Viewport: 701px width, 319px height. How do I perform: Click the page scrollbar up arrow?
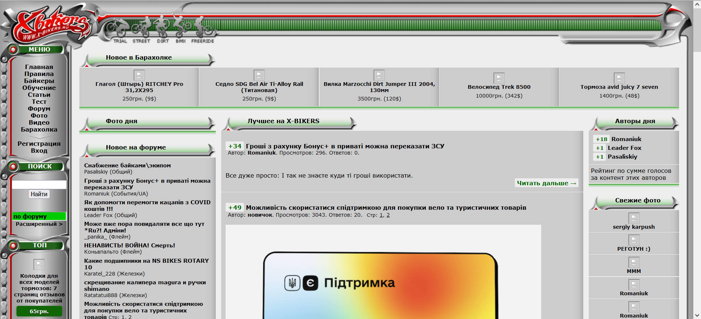coord(697,4)
